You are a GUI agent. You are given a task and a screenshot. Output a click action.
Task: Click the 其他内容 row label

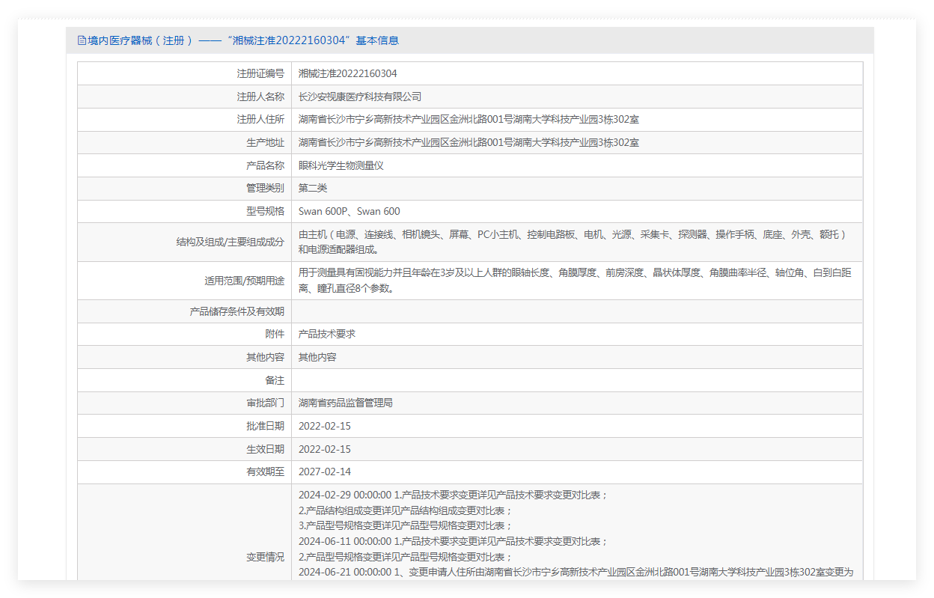tap(265, 357)
